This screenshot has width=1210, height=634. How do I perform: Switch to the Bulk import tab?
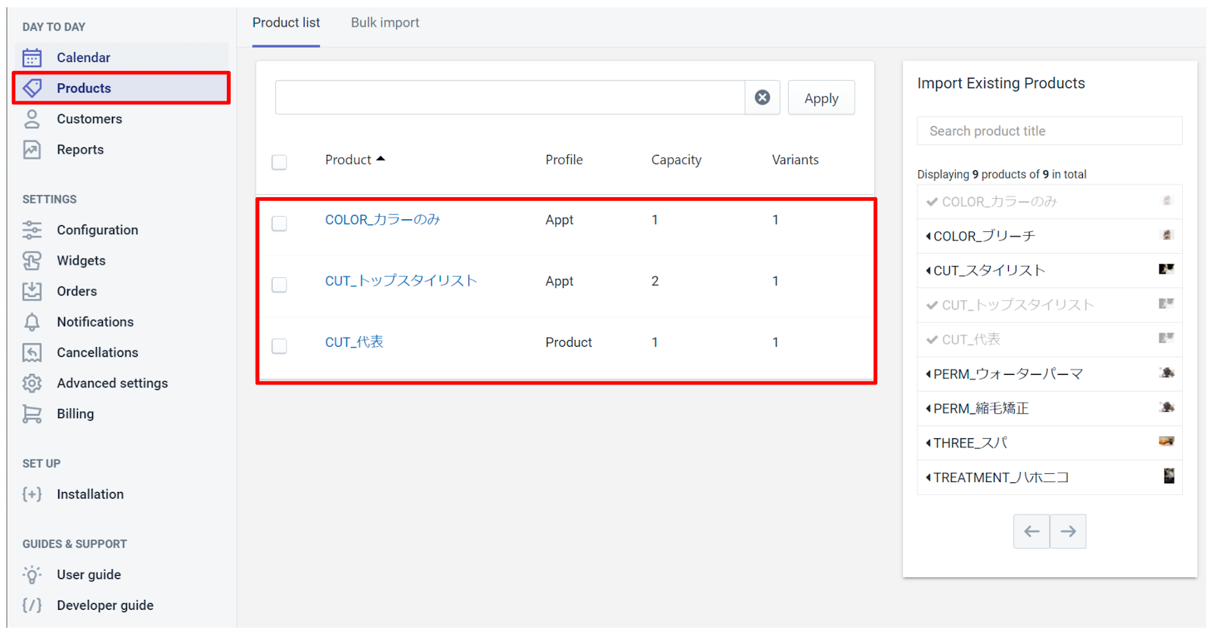coord(384,23)
